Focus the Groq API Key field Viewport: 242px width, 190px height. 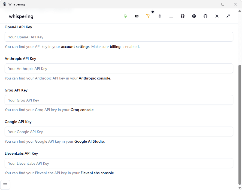[119, 100]
